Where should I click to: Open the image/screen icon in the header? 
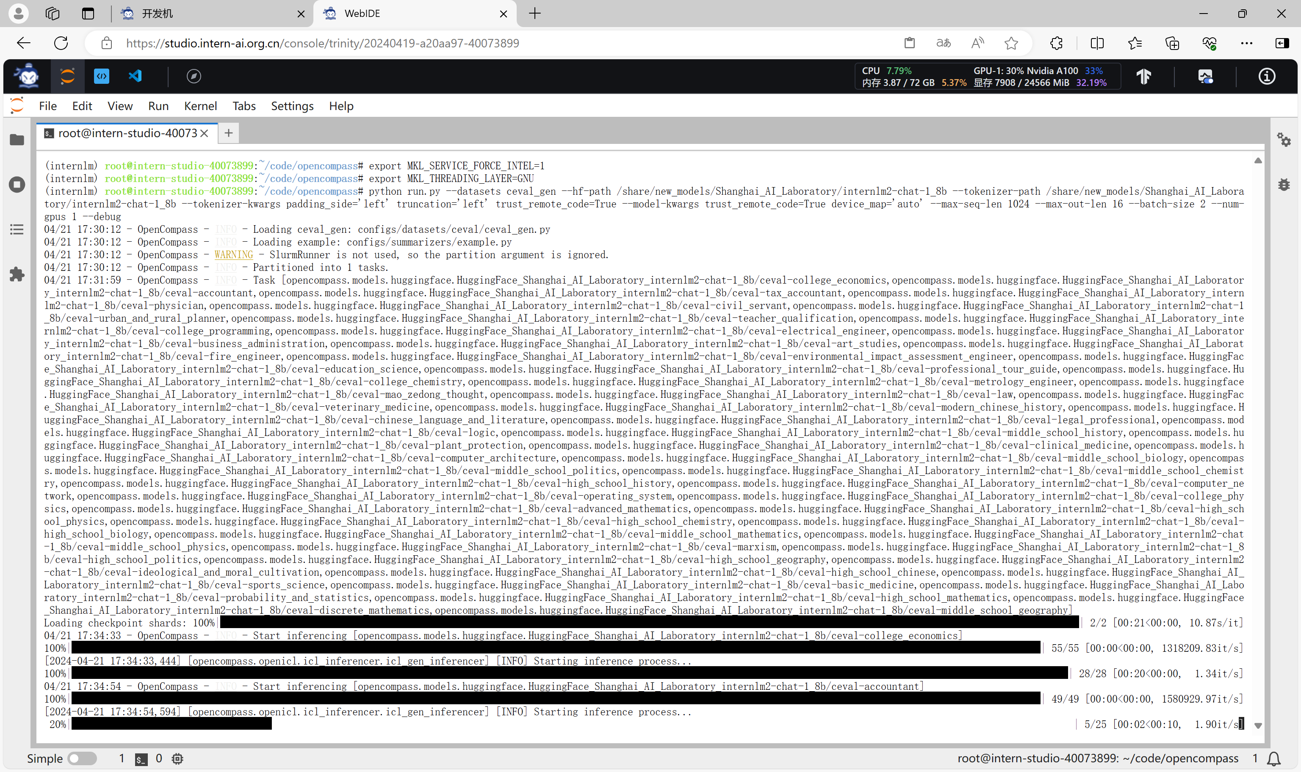tap(1205, 77)
